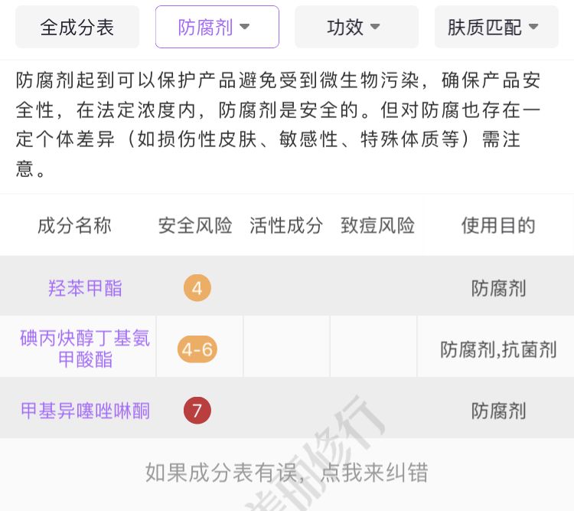This screenshot has width=574, height=511.
Task: Tap the 甲基异噻唑啉酮 ingredient link
Action: [x=85, y=411]
